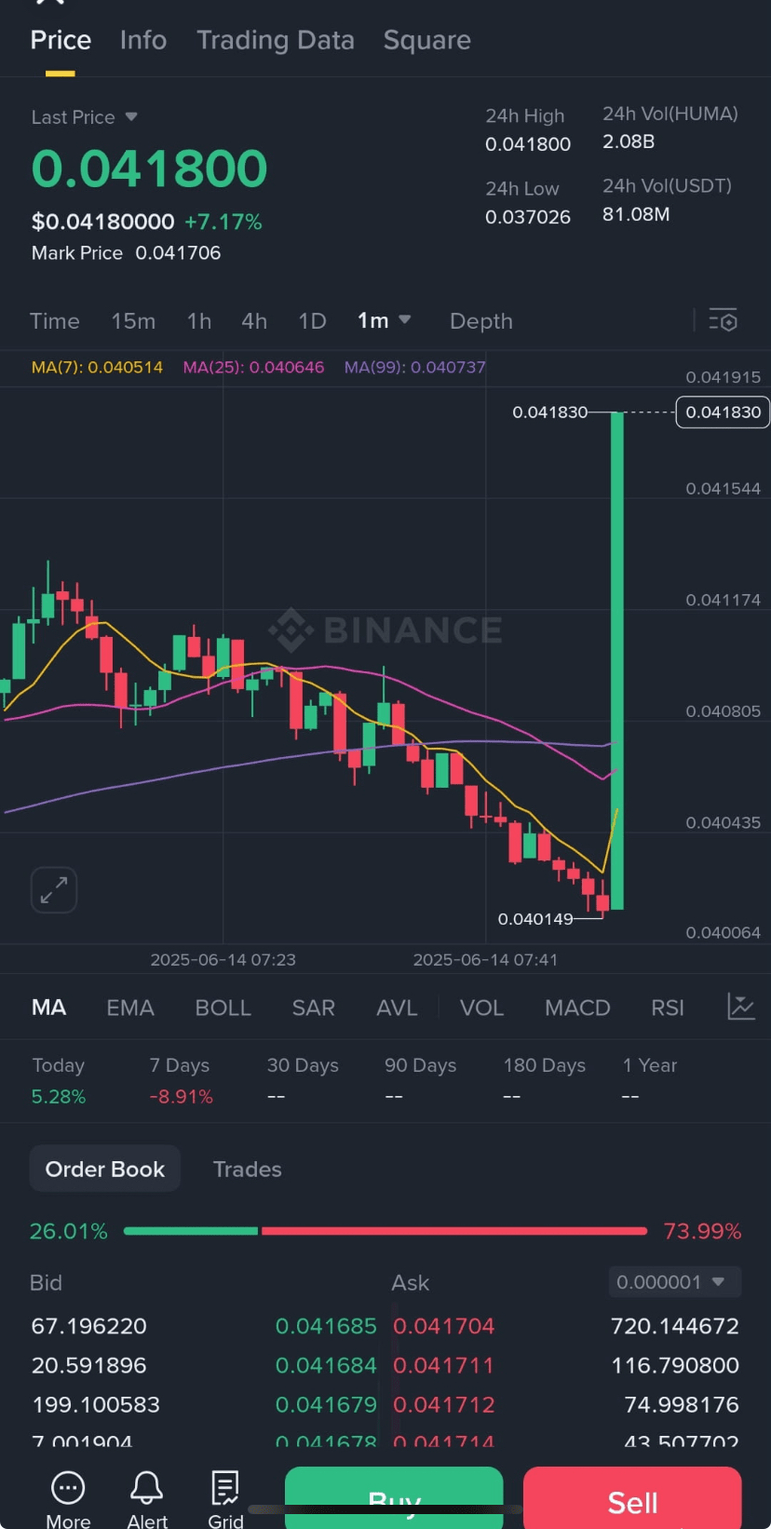Select the 4h interval

pyautogui.click(x=254, y=321)
